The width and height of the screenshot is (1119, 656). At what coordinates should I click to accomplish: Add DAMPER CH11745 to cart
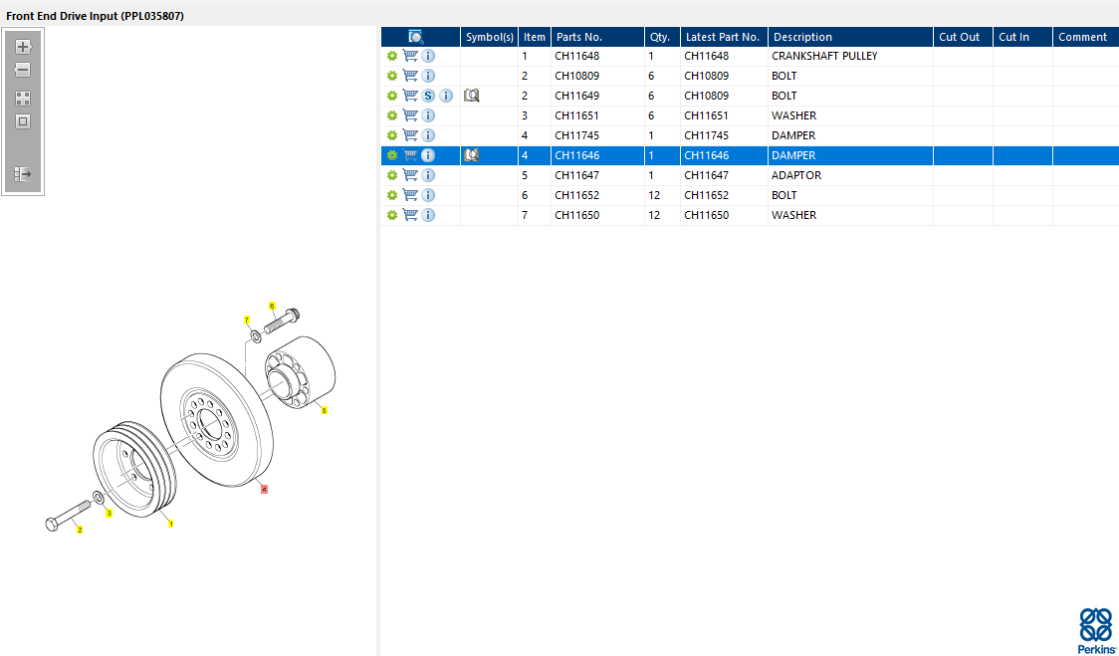(x=410, y=135)
